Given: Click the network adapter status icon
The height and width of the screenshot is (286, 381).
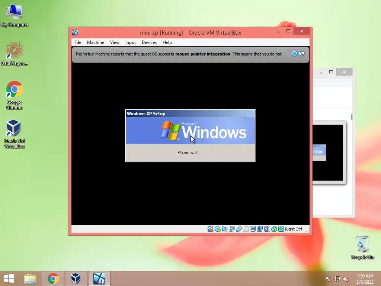Looking at the screenshot, I should click(x=231, y=229).
